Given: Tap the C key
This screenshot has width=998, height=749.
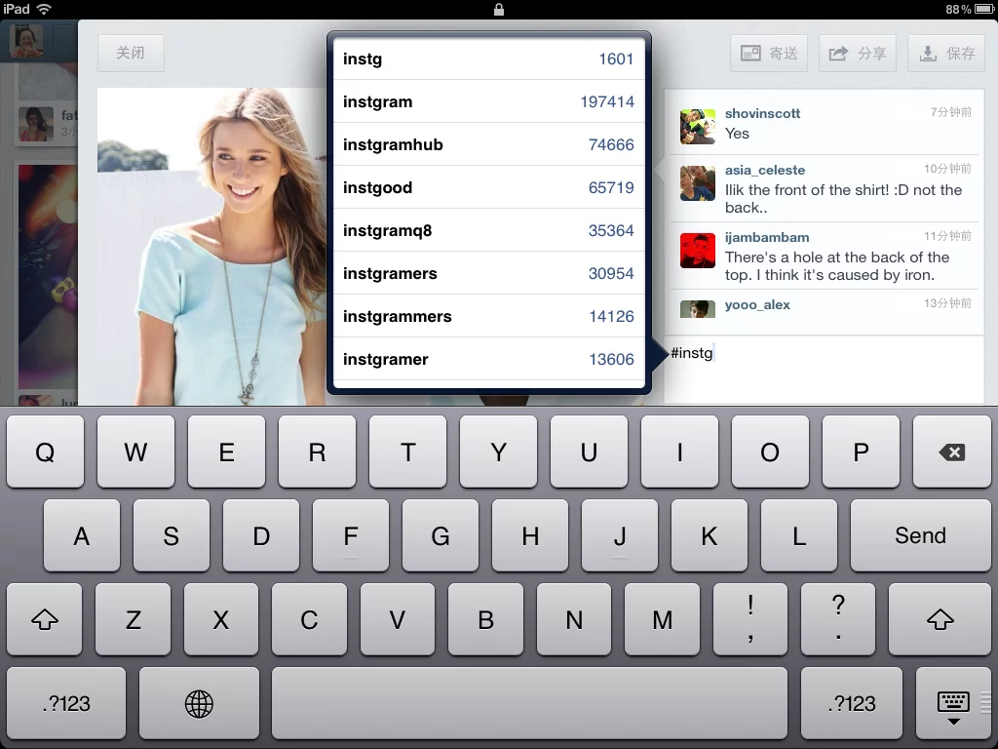Looking at the screenshot, I should (309, 619).
